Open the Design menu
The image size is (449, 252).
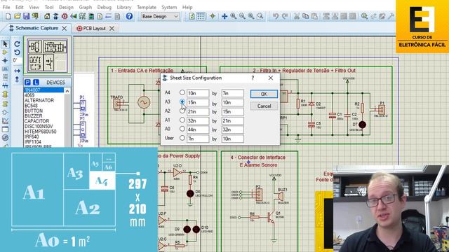pyautogui.click(x=66, y=7)
